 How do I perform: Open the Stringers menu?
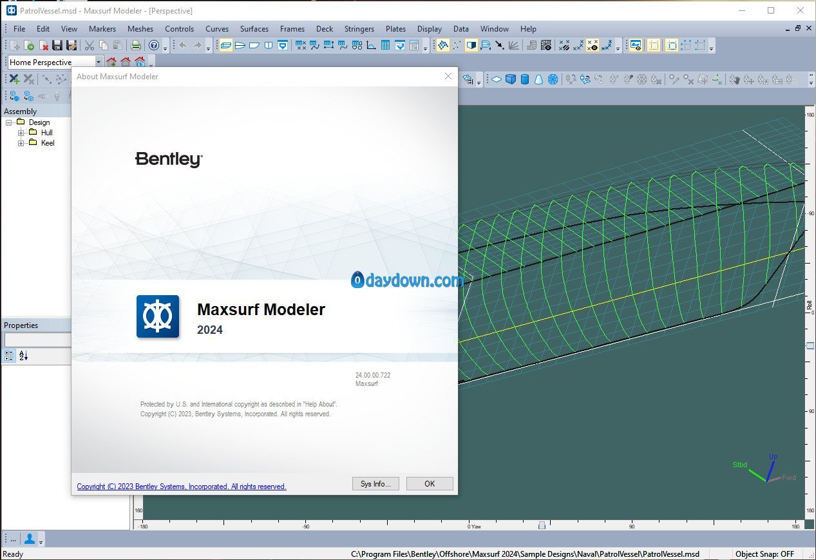(x=359, y=29)
